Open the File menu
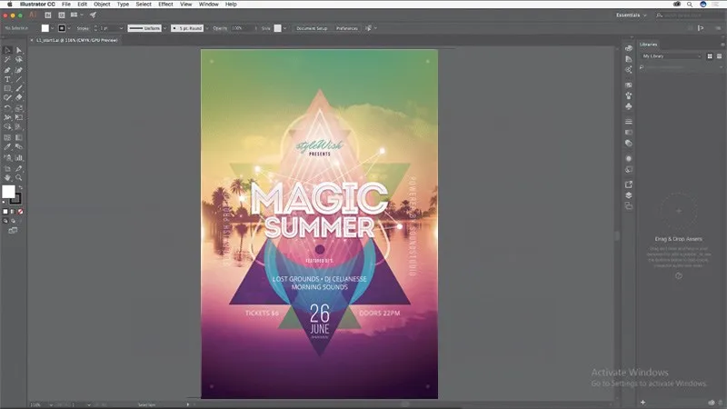Image resolution: width=727 pixels, height=409 pixels. coord(66,5)
